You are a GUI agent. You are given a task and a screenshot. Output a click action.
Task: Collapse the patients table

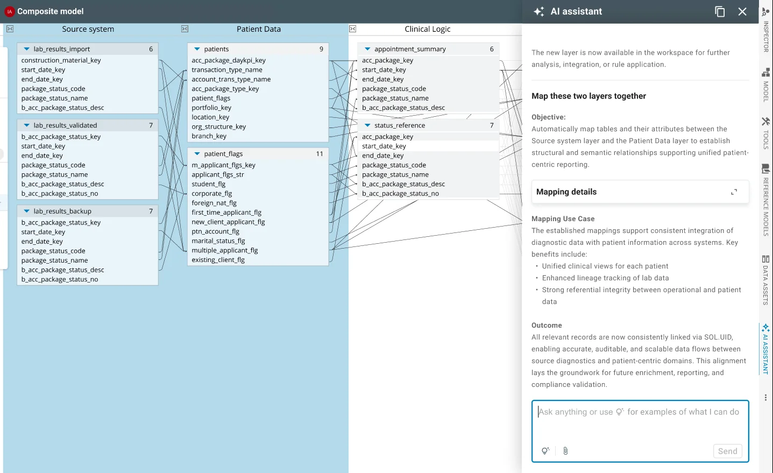(x=197, y=49)
